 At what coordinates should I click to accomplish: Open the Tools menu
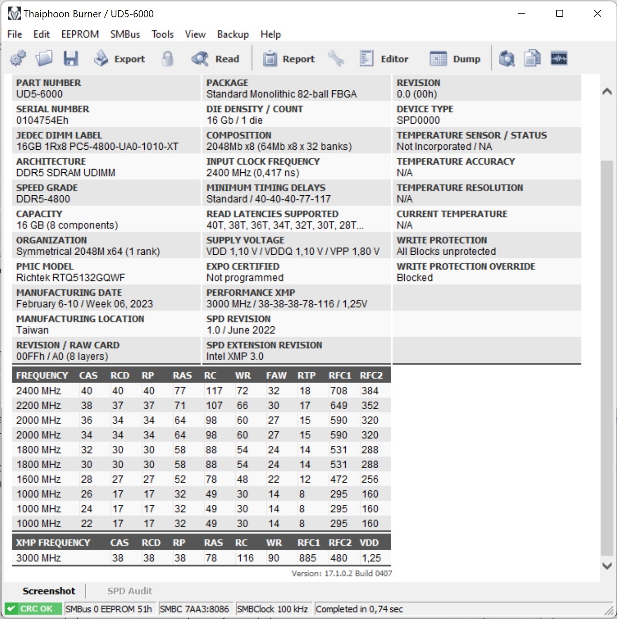point(163,34)
